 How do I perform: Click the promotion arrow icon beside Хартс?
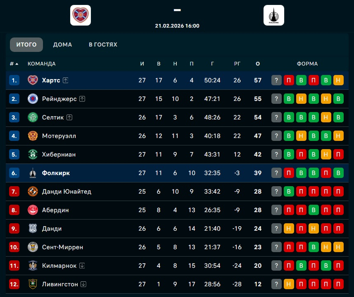pos(66,80)
